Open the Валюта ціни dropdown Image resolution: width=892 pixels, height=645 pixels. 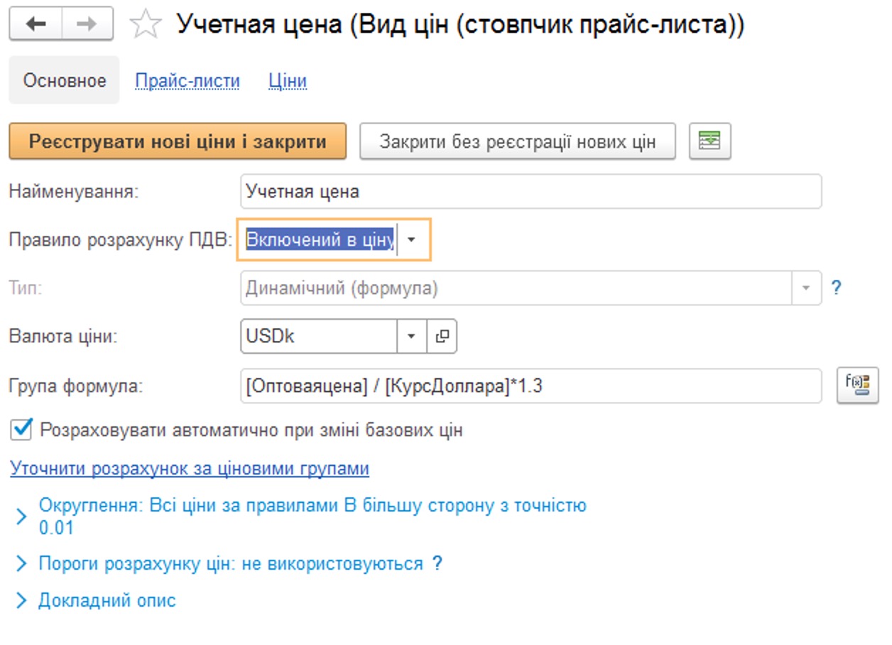coord(410,336)
